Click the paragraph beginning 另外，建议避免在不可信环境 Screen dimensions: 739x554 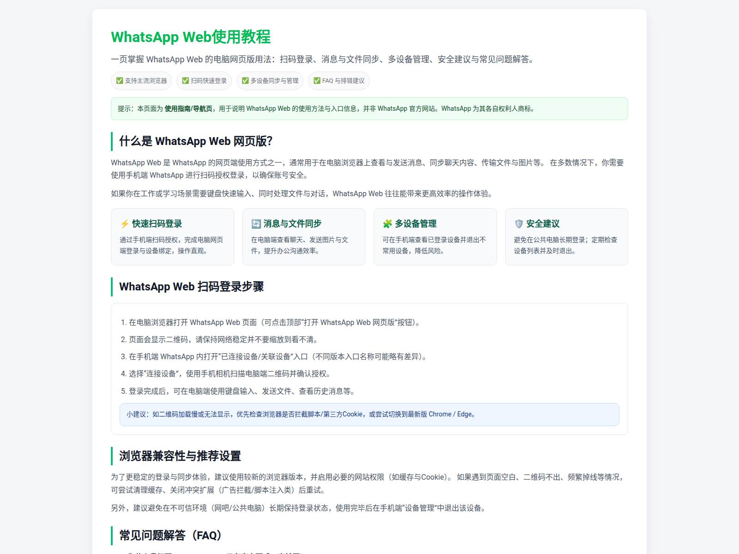coord(299,508)
